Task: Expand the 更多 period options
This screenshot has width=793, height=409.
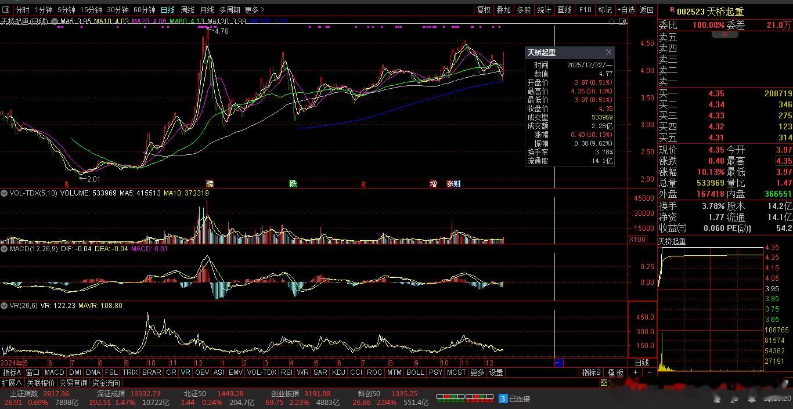Action: click(254, 10)
